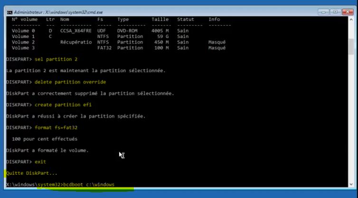Click 'DiskPart a réussi à créer la partition spécifiée.'
The width and height of the screenshot is (358, 198).
[x=76, y=116]
